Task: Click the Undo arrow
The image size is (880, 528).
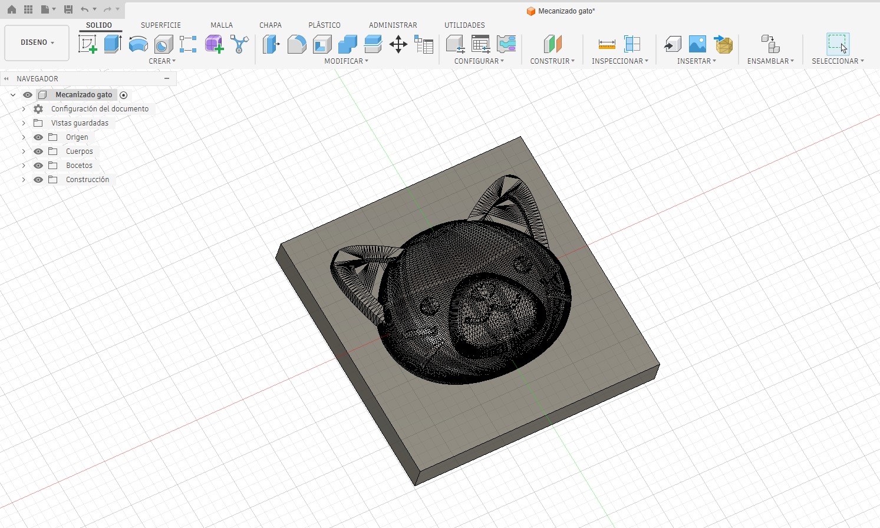Action: click(x=85, y=9)
